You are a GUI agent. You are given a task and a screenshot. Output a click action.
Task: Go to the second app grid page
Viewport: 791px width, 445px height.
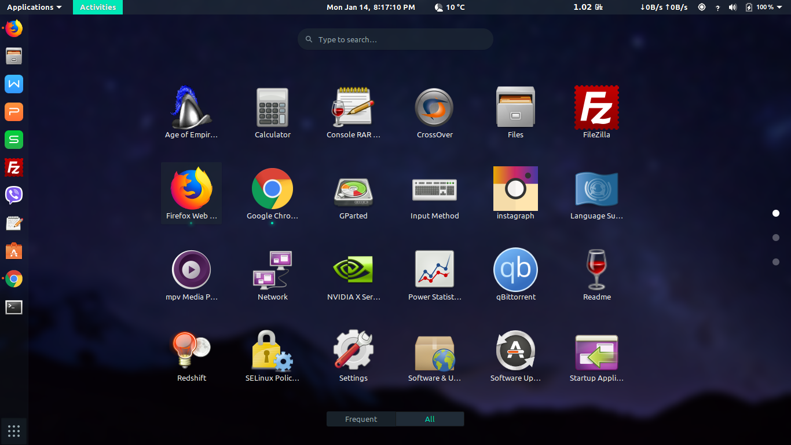click(776, 238)
